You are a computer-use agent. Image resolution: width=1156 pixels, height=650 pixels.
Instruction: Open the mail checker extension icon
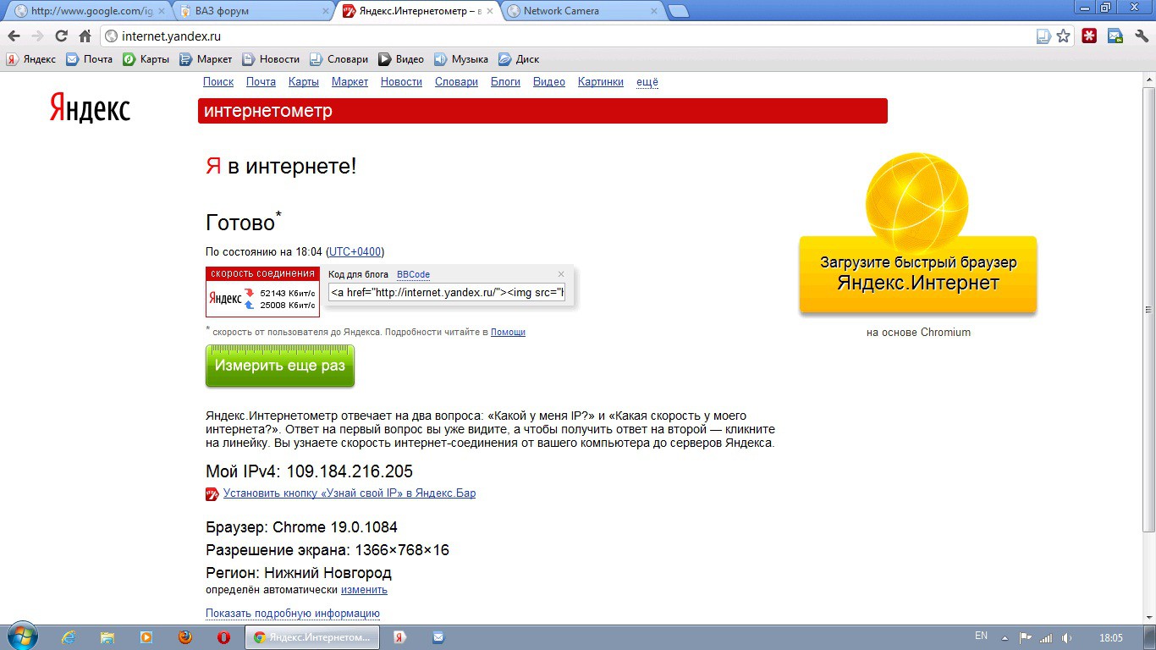point(1115,36)
